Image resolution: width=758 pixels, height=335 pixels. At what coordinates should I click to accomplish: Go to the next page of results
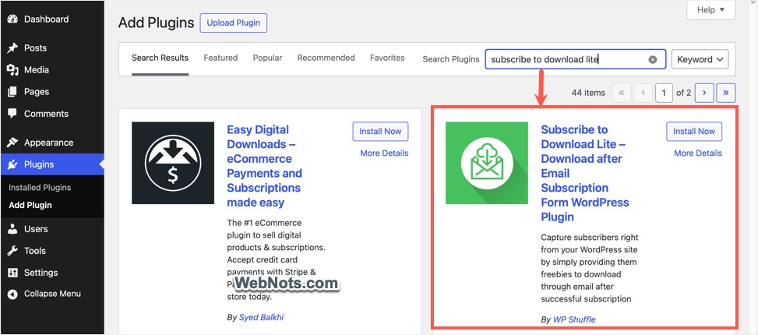pyautogui.click(x=704, y=93)
